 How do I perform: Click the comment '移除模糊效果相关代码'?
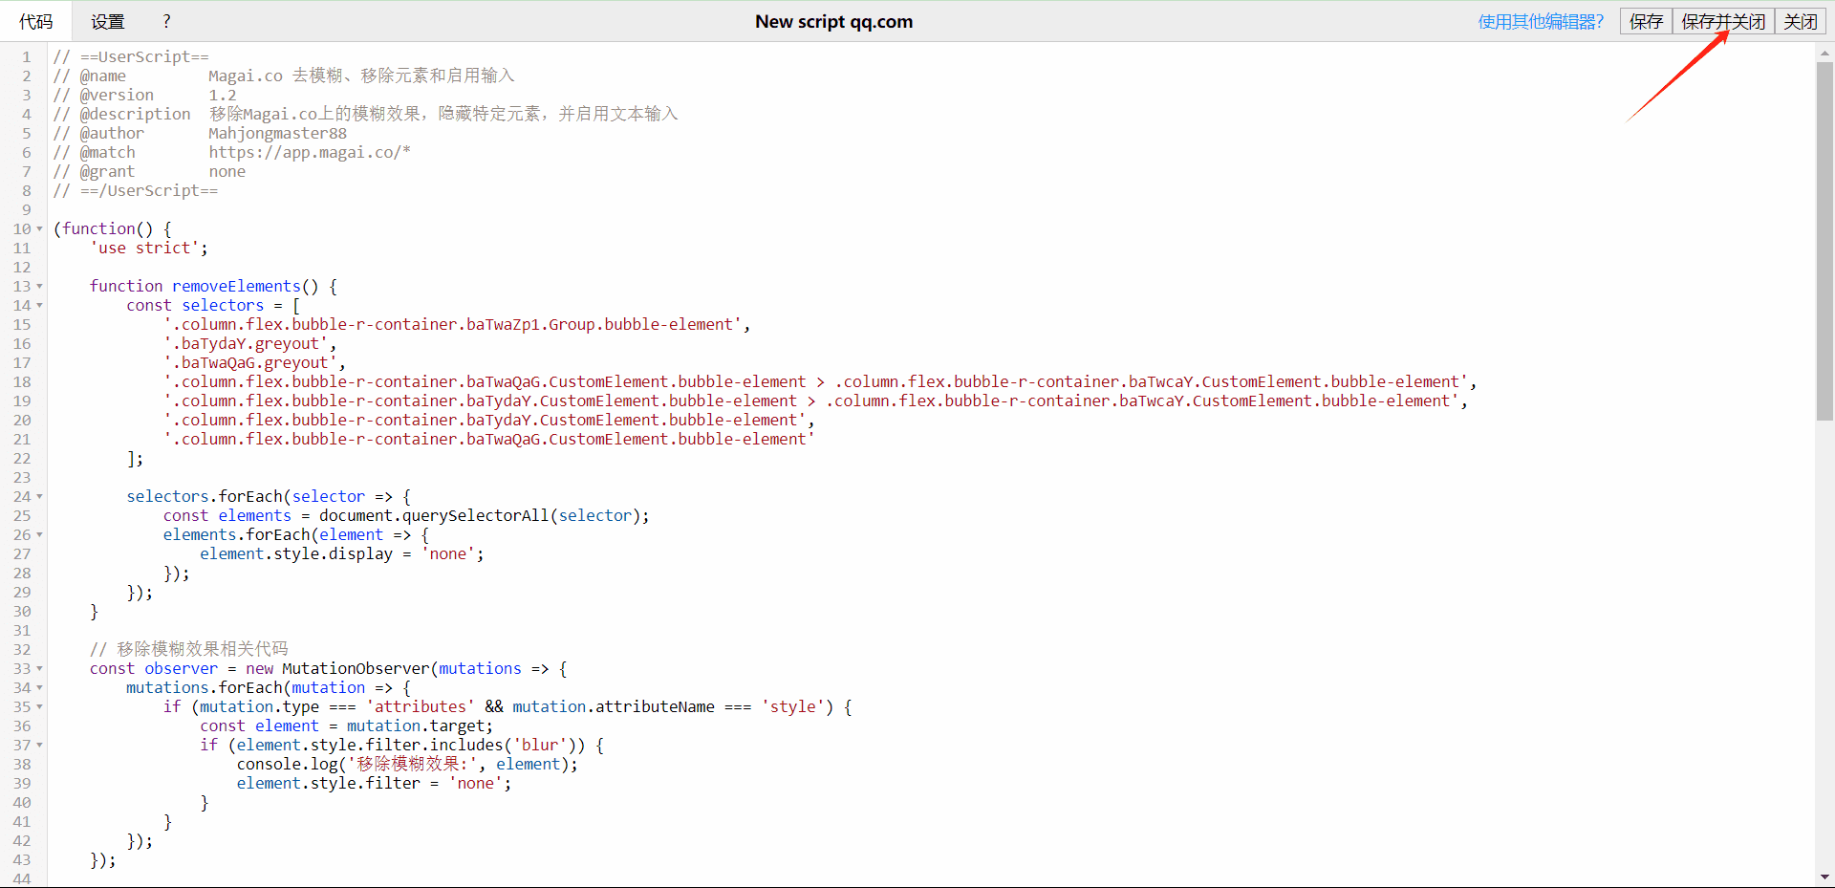tap(203, 649)
